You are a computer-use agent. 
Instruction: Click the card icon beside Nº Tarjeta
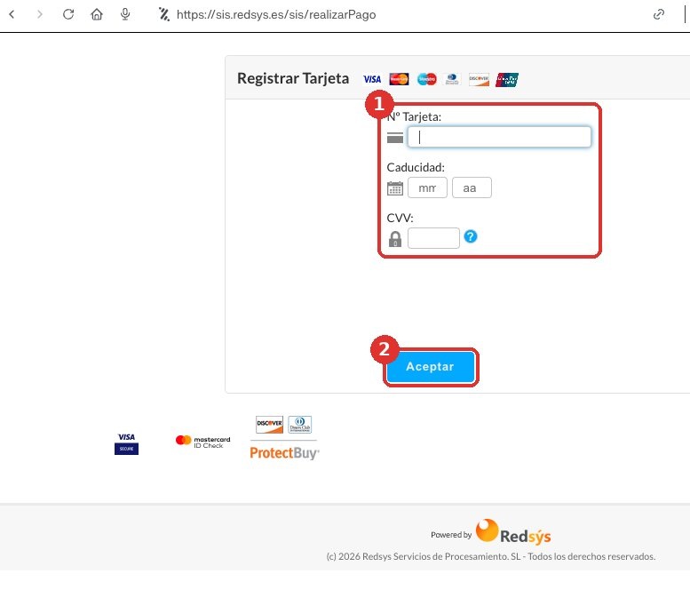point(394,138)
